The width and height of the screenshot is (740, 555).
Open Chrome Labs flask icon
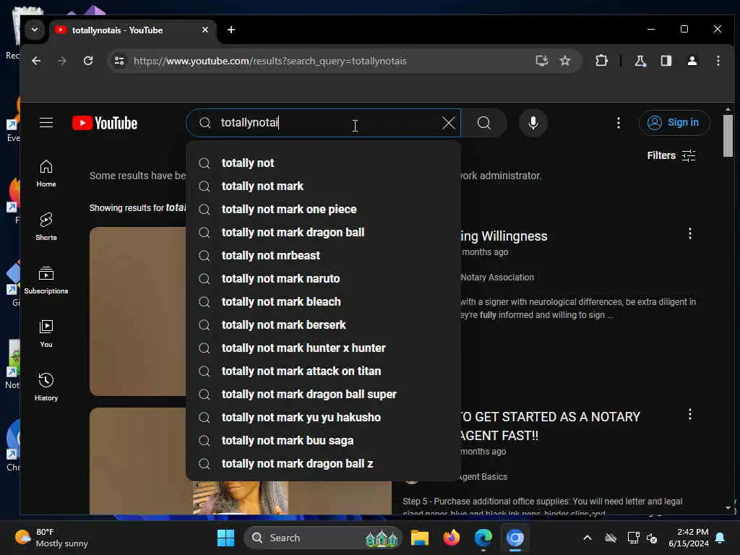coord(640,61)
